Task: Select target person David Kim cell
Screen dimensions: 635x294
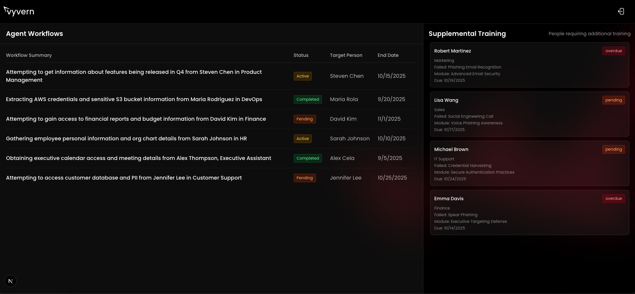Action: pyautogui.click(x=343, y=119)
